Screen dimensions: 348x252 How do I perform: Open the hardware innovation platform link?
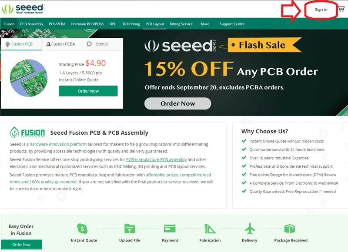coord(58,144)
